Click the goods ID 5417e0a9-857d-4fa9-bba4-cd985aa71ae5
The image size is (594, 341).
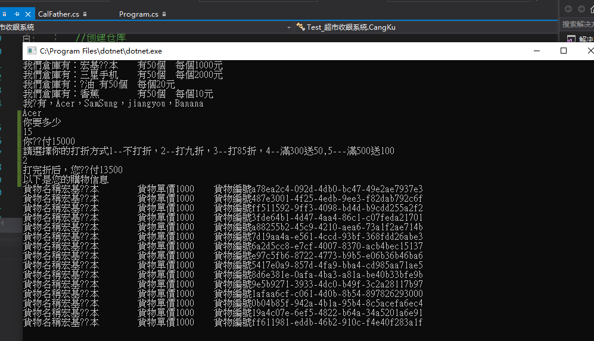(337, 265)
